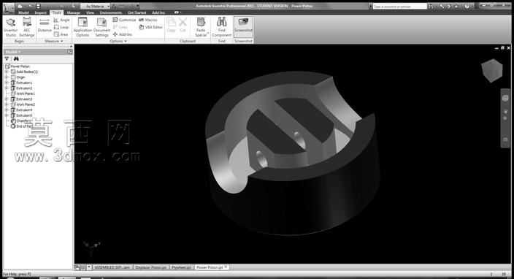
Task: Open the Manage ribbon tab
Action: (x=74, y=12)
